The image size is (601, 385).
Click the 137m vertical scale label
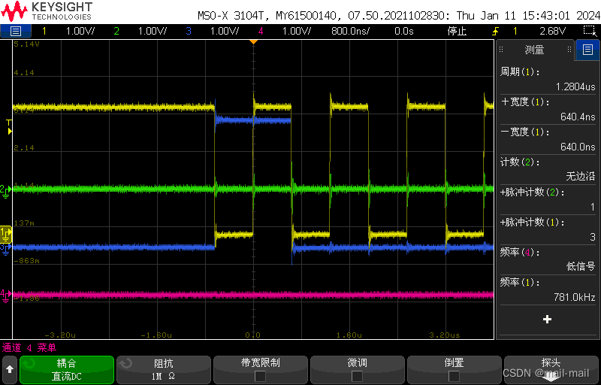24,223
